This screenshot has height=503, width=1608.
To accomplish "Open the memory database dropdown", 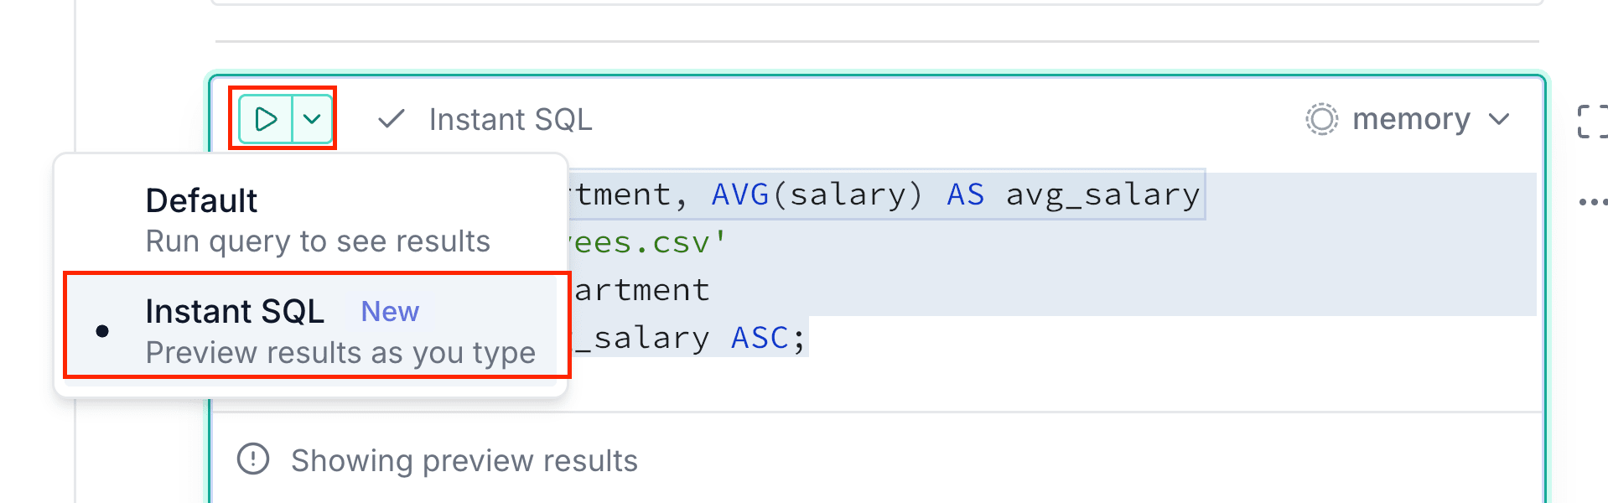I will pyautogui.click(x=1408, y=119).
